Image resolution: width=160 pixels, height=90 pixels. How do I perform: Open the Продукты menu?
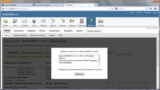point(31,30)
